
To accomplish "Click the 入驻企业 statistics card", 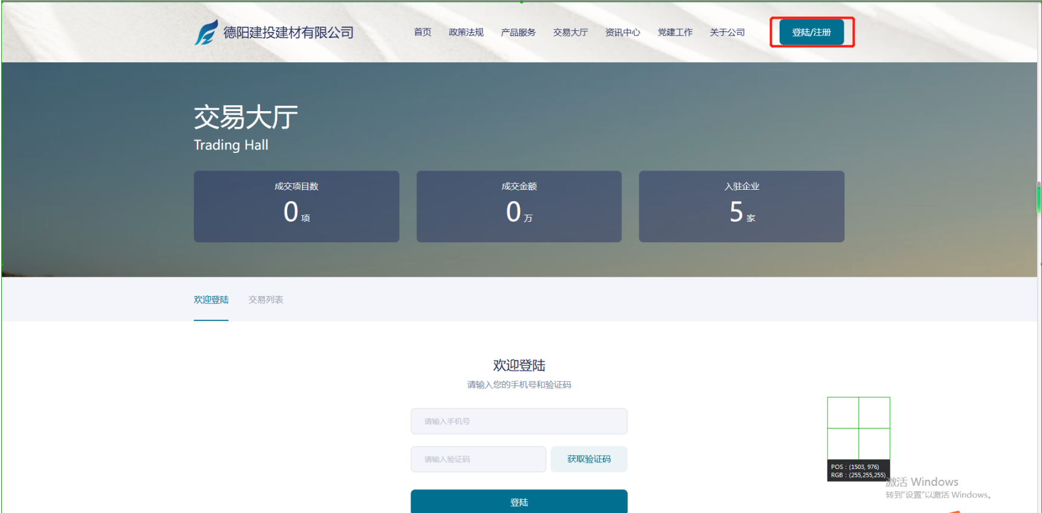I will click(x=741, y=206).
